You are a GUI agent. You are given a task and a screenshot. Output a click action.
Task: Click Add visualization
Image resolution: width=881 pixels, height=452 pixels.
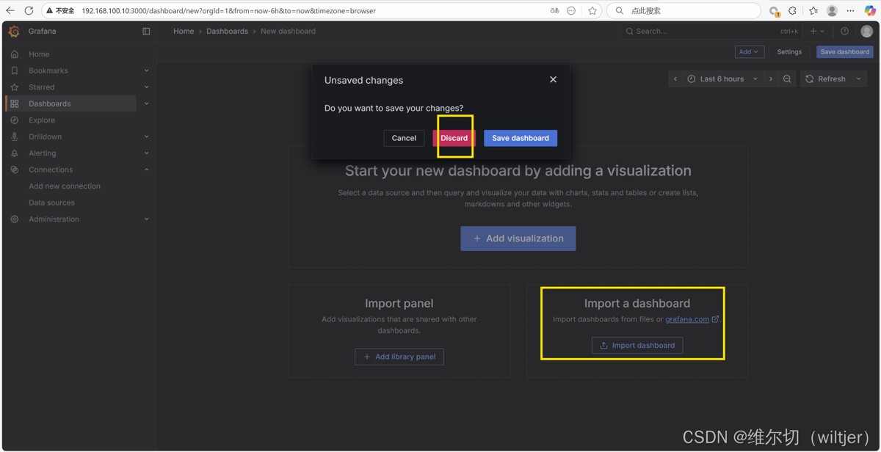pyautogui.click(x=518, y=238)
